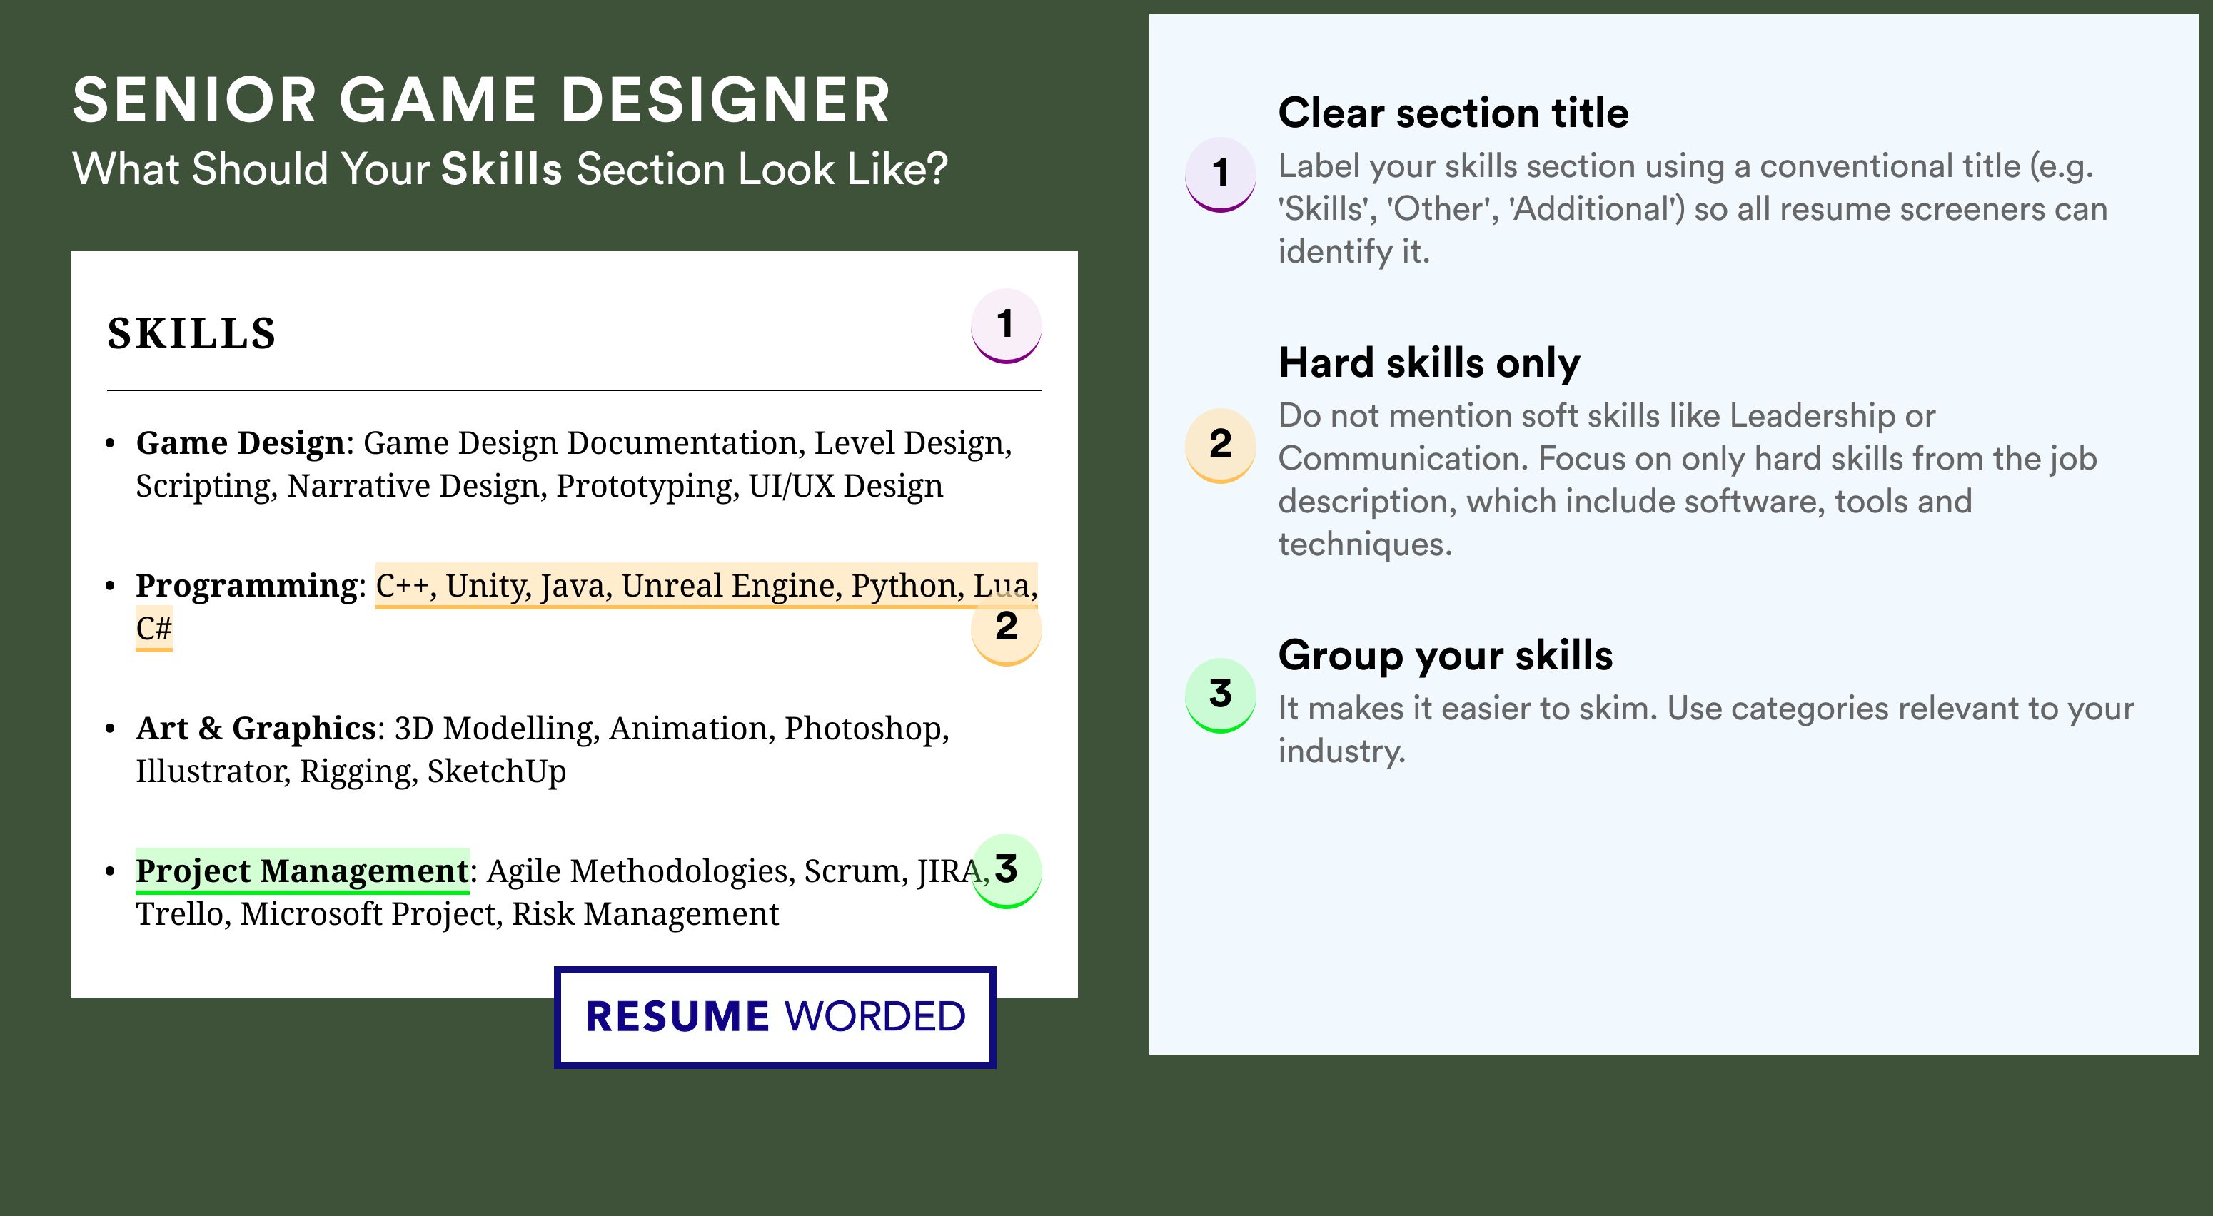Screen dimensions: 2213x1216
Task: Click the Programming bullet label
Action: pyautogui.click(x=246, y=587)
